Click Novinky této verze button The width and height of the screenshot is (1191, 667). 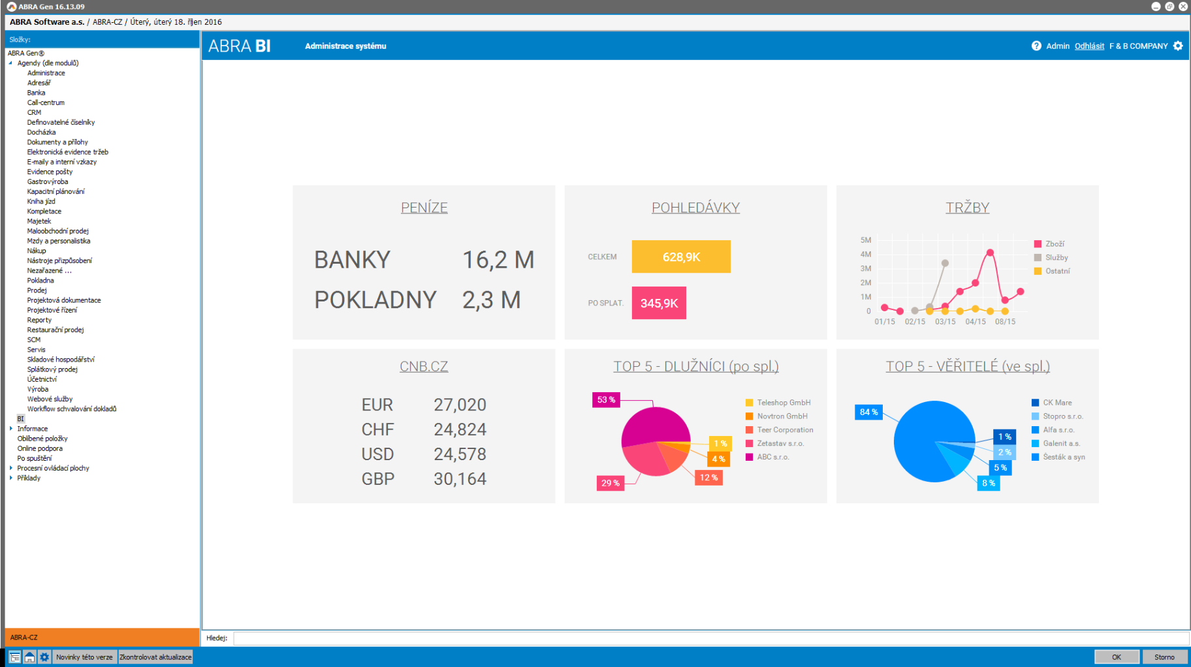tap(84, 657)
